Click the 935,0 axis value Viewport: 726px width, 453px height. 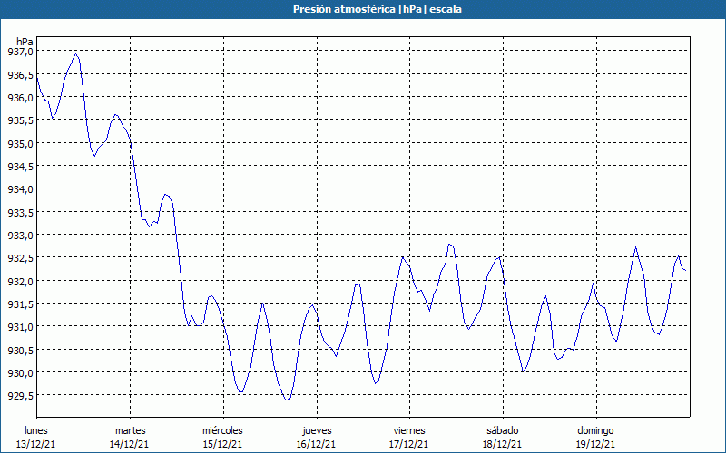tap(20, 143)
